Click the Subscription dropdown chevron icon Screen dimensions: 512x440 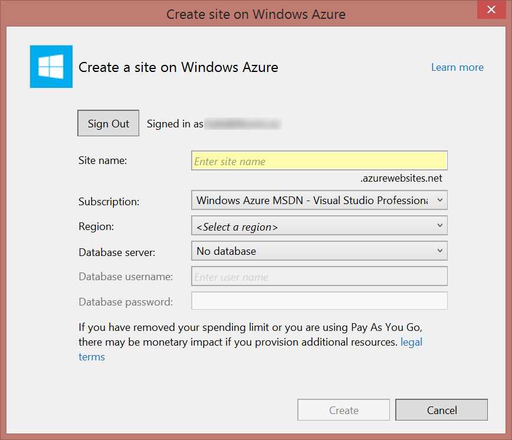440,200
